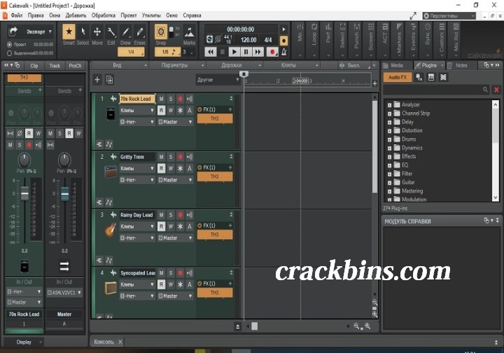Click the 70s Rock Lead track name field
This screenshot has height=353, width=504.
click(137, 99)
